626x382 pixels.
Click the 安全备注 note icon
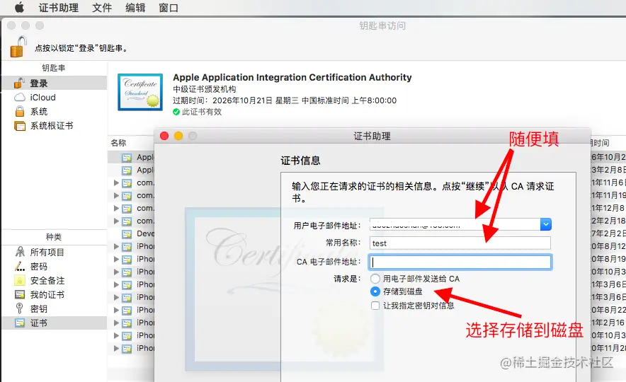tap(20, 280)
